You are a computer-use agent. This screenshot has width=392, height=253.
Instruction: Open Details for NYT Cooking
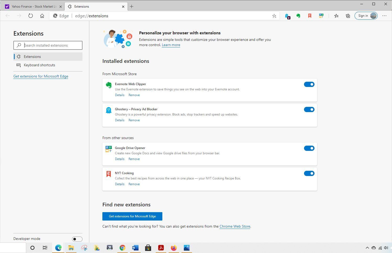tap(120, 184)
